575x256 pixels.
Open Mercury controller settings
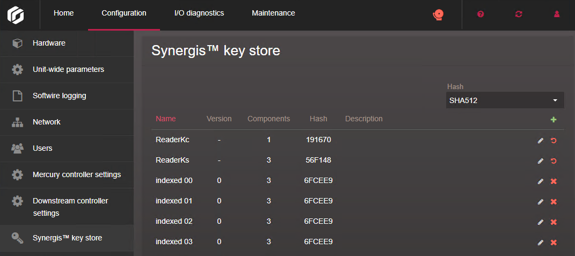coord(76,174)
